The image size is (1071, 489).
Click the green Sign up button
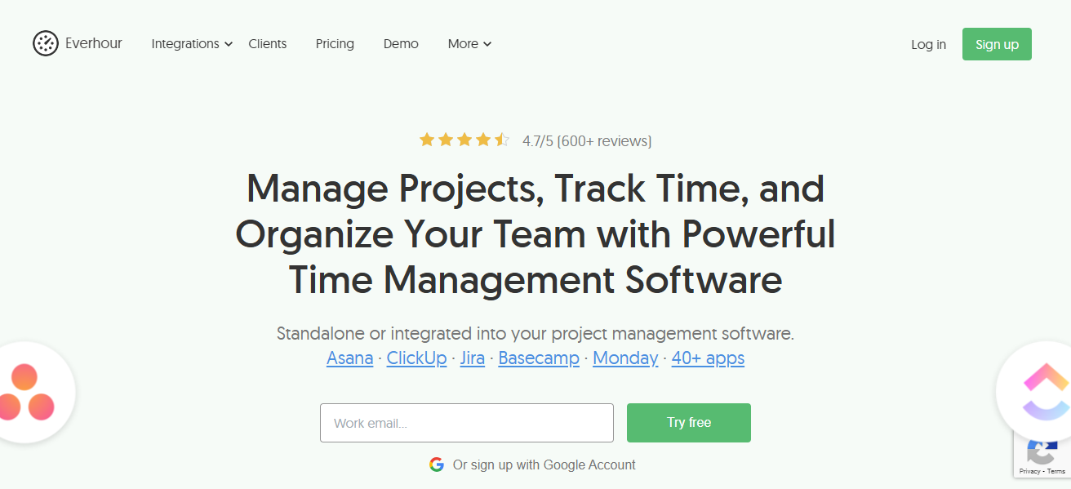point(997,44)
